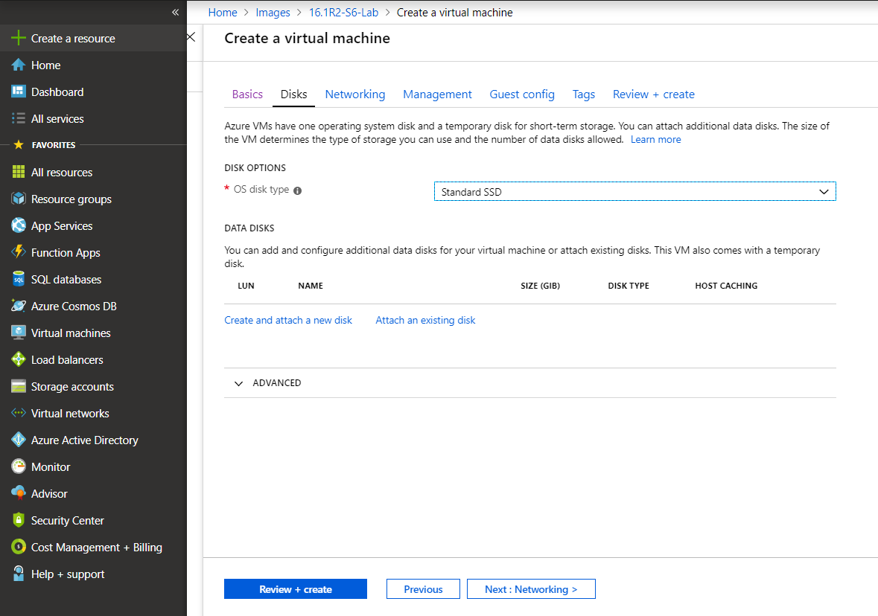The width and height of the screenshot is (878, 616).
Task: Open the Learn more link
Action: (x=655, y=139)
